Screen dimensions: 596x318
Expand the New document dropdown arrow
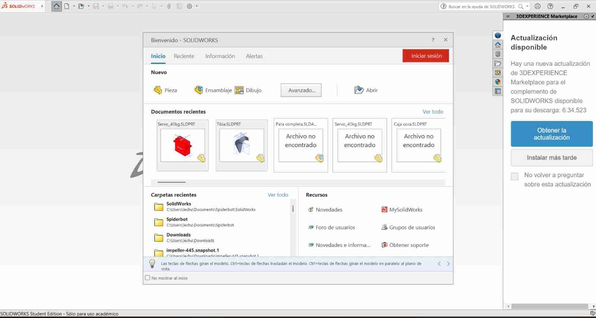tap(74, 6)
